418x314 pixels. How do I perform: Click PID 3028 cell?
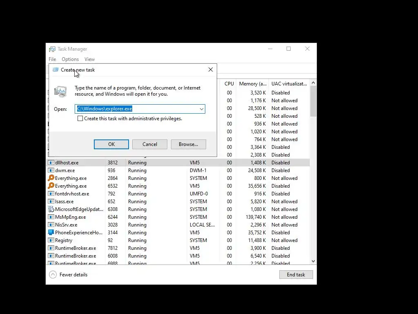pyautogui.click(x=113, y=224)
